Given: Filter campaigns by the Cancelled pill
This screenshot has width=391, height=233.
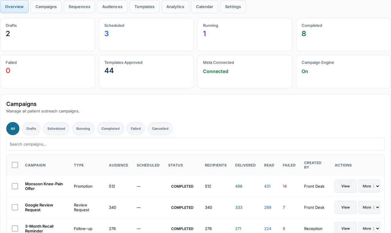Looking at the screenshot, I should pos(160,129).
